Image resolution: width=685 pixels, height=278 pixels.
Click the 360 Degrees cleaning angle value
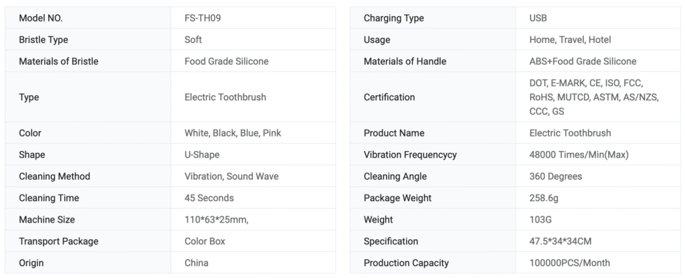point(555,176)
